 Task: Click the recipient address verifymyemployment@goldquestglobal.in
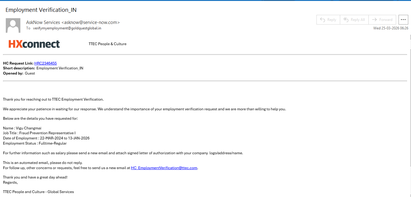67,28
